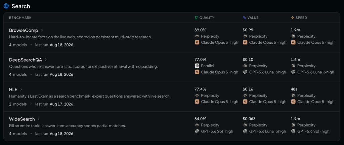Click the globe icon beside Search heading
Viewport: 344px width, 145px height.
[x=6, y=6]
